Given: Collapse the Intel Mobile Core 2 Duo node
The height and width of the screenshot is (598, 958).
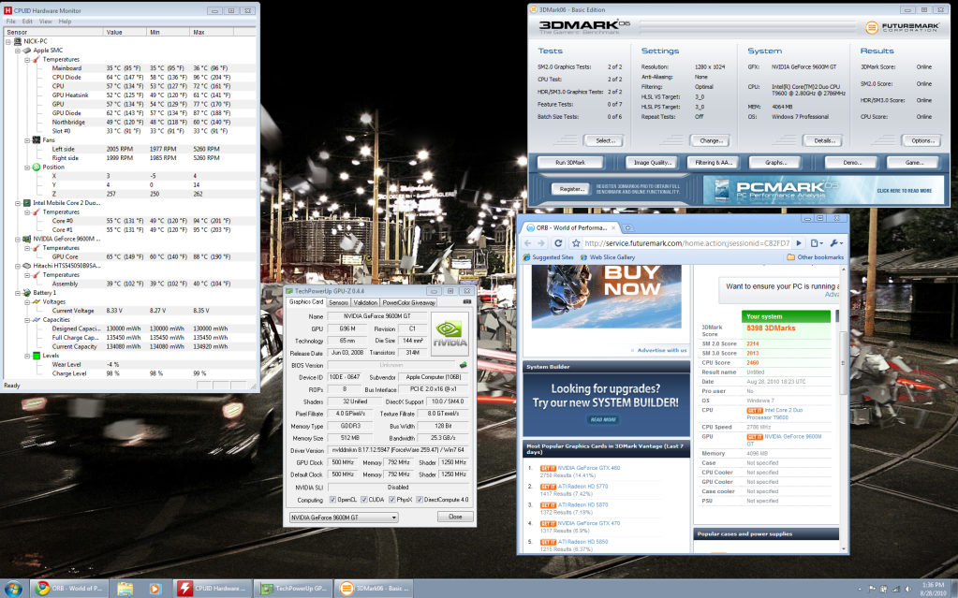Looking at the screenshot, I should (x=18, y=203).
